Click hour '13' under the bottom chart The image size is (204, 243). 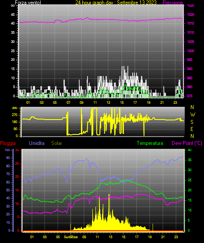pyautogui.click(x=110, y=237)
